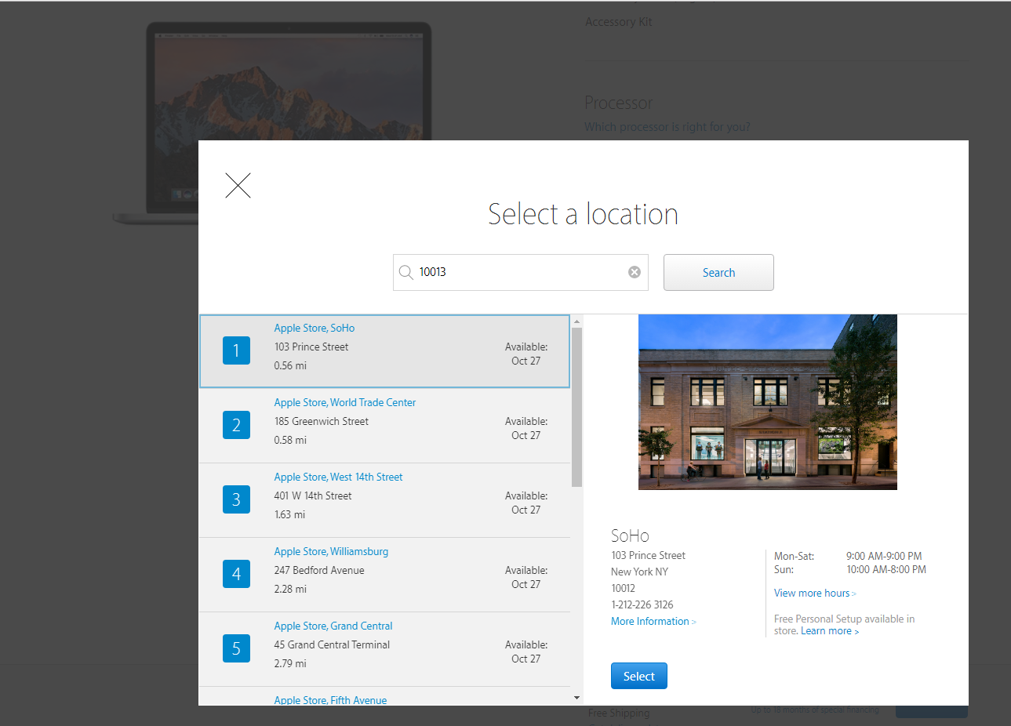Image resolution: width=1011 pixels, height=726 pixels.
Task: Click the zip code input with 10013
Action: click(521, 272)
